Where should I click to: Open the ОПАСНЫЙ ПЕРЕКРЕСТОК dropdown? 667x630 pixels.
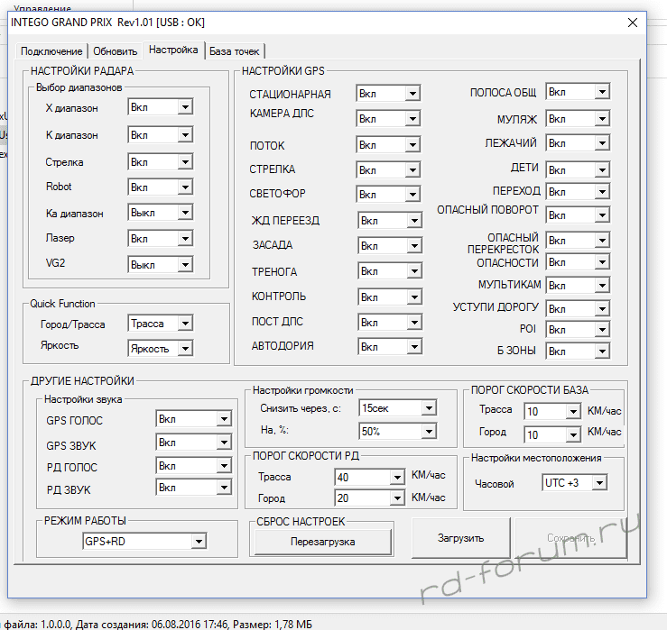tap(578, 241)
